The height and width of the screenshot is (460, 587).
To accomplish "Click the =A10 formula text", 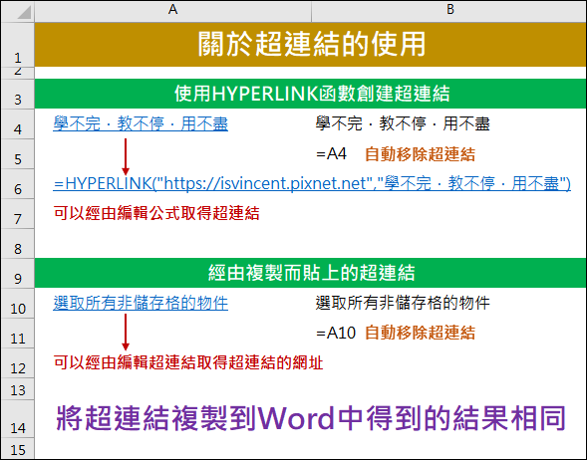I will [x=336, y=333].
